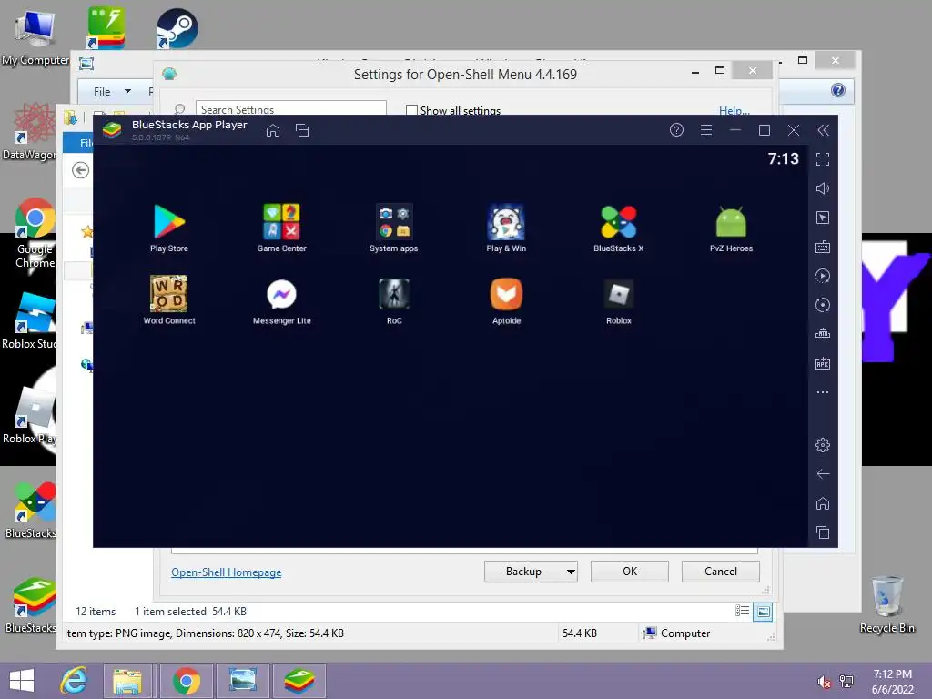Switch File Explorer to details view

click(743, 611)
